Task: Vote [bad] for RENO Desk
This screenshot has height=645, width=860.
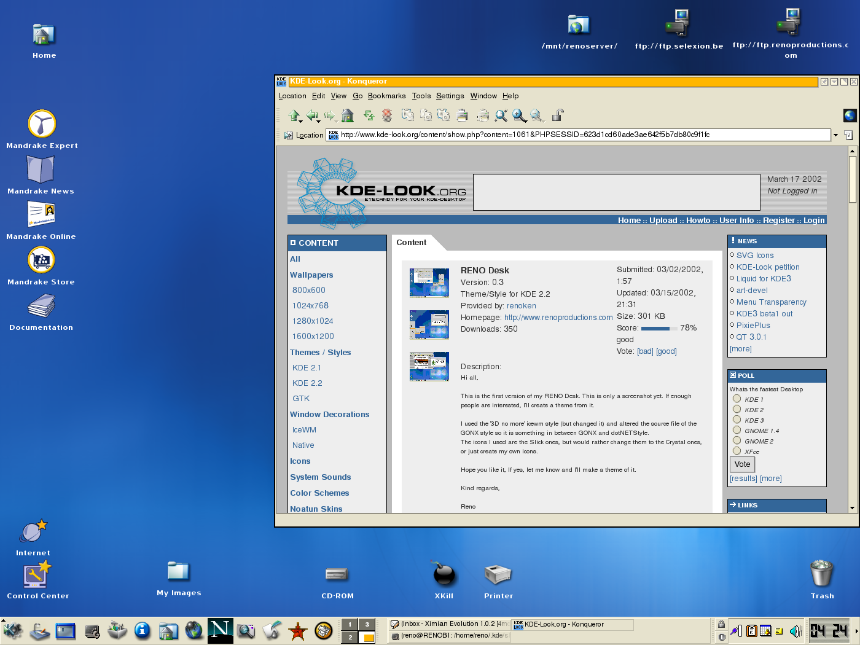Action: 645,351
